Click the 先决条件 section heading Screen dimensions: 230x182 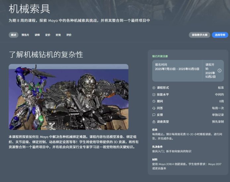157,147
